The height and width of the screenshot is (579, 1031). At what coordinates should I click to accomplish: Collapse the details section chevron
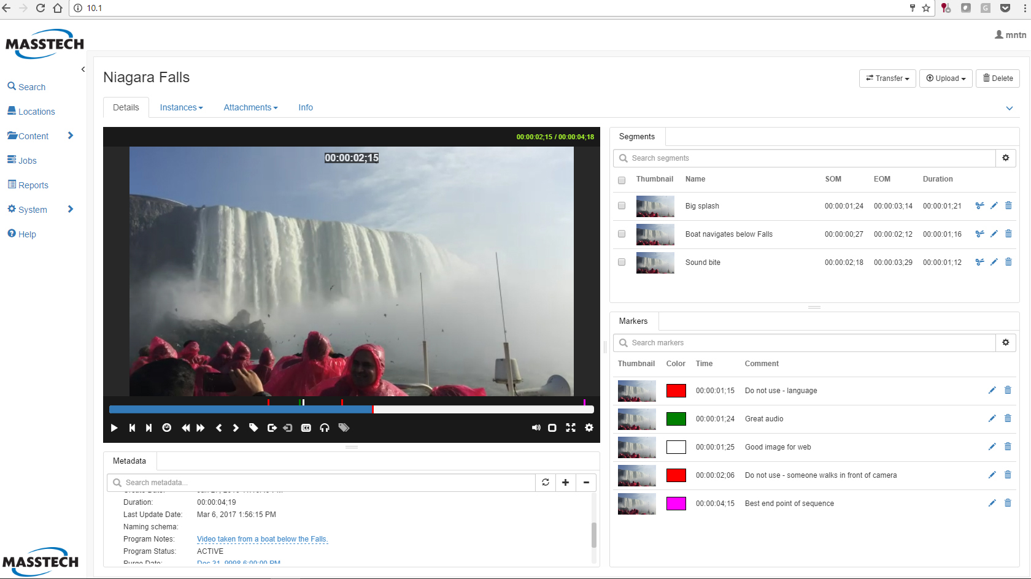(1010, 109)
